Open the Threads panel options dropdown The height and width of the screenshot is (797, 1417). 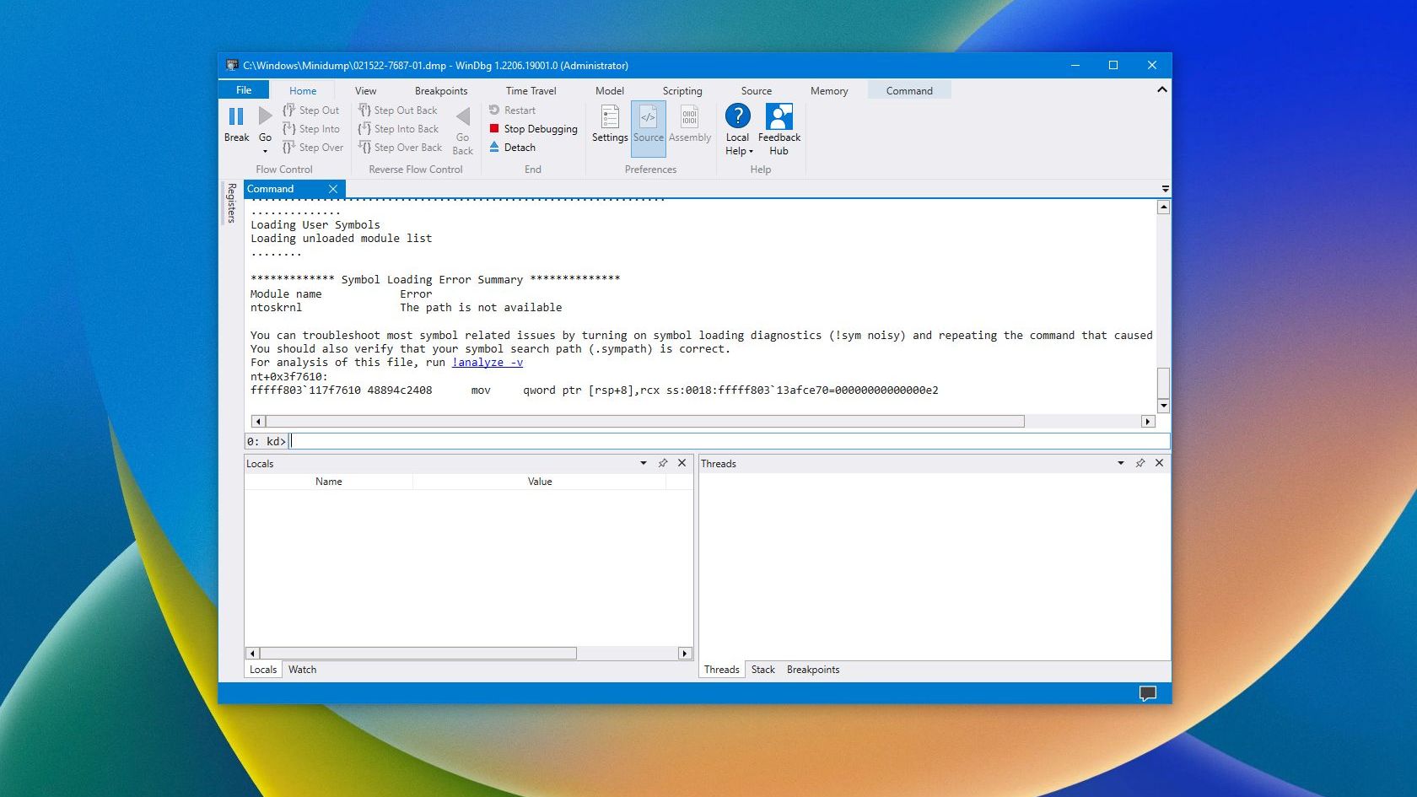[x=1120, y=463]
